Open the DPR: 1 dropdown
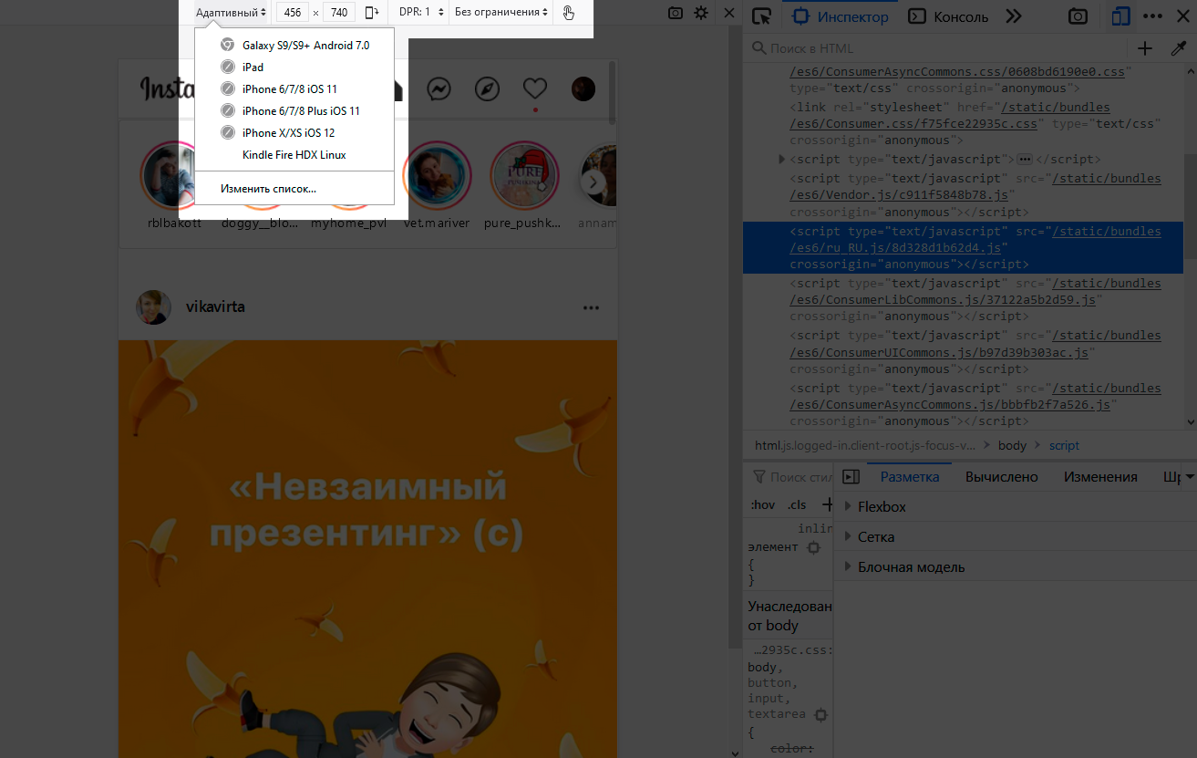Viewport: 1197px width, 758px height. tap(421, 13)
